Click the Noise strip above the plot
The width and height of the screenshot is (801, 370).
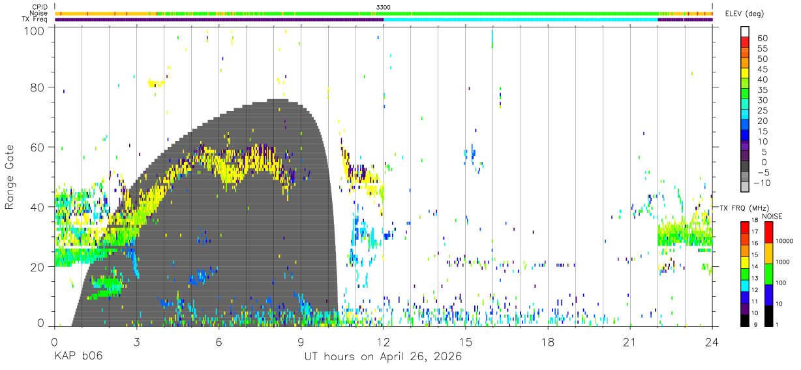384,13
